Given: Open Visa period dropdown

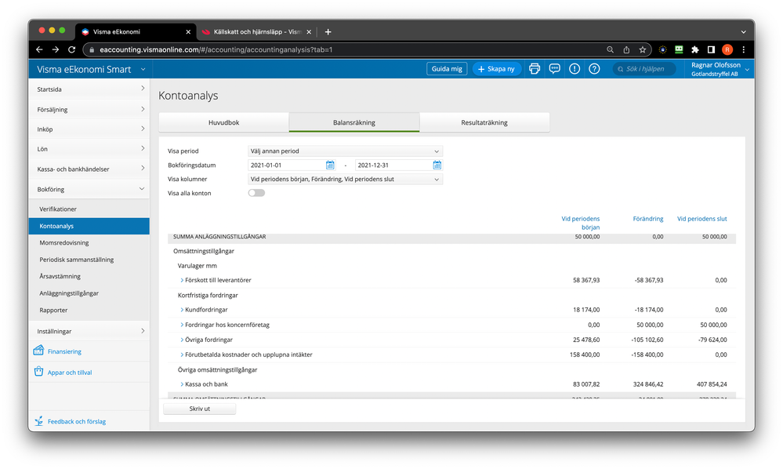Looking at the screenshot, I should [x=345, y=151].
